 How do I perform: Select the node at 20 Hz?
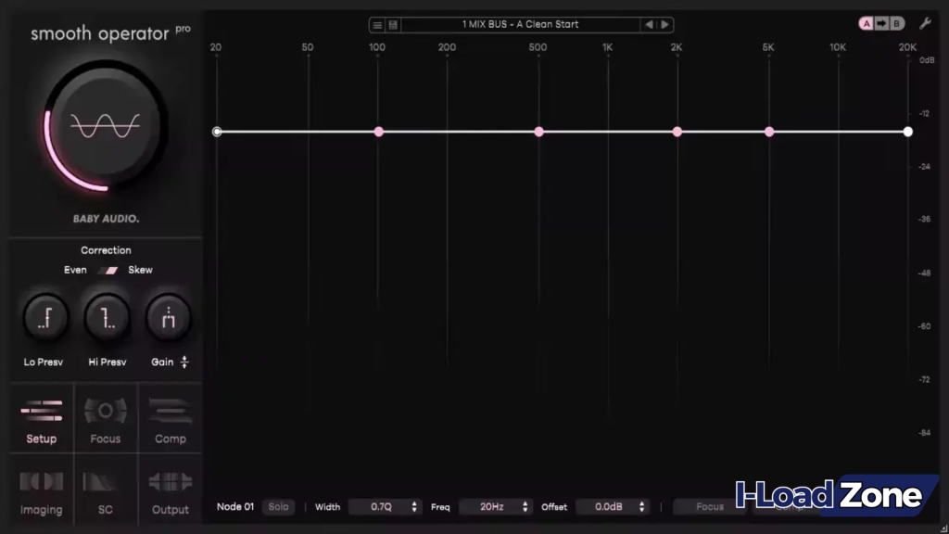[217, 132]
